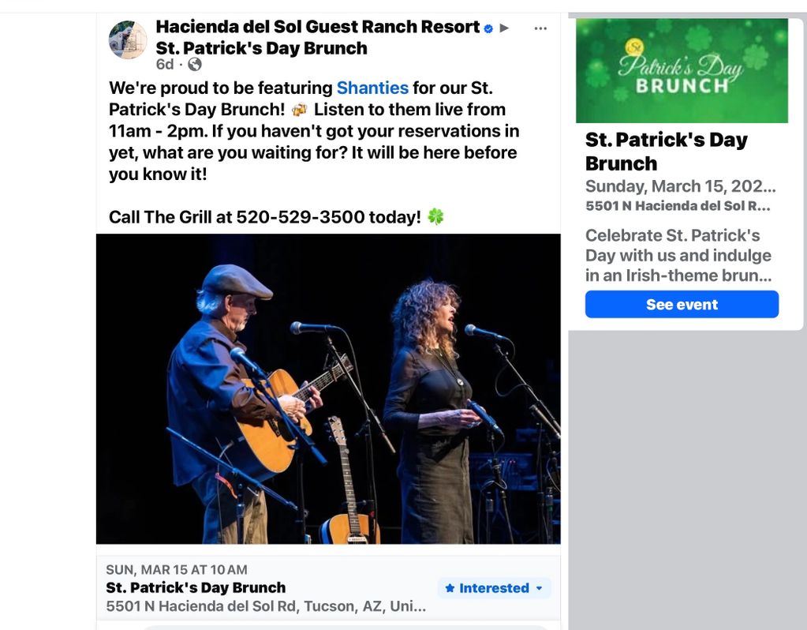Click the See event button
This screenshot has height=630, width=807.
[682, 305]
